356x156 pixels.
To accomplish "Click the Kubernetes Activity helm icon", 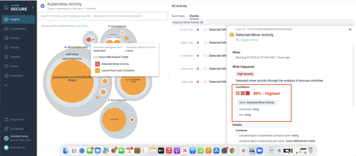I will pyautogui.click(x=42, y=6).
